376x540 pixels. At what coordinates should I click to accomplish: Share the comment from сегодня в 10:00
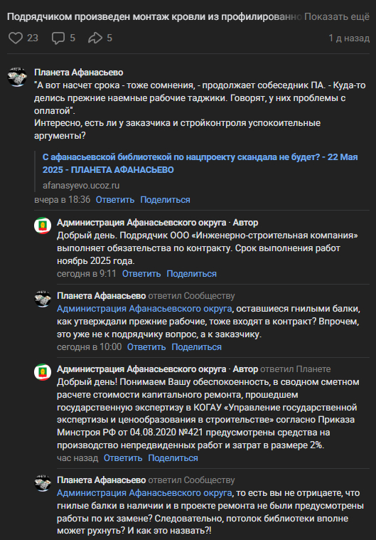pyautogui.click(x=196, y=347)
